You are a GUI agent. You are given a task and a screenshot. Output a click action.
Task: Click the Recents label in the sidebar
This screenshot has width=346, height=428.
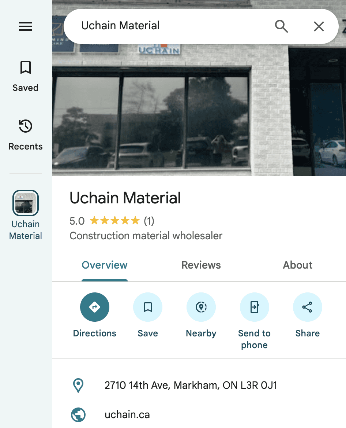tap(26, 147)
